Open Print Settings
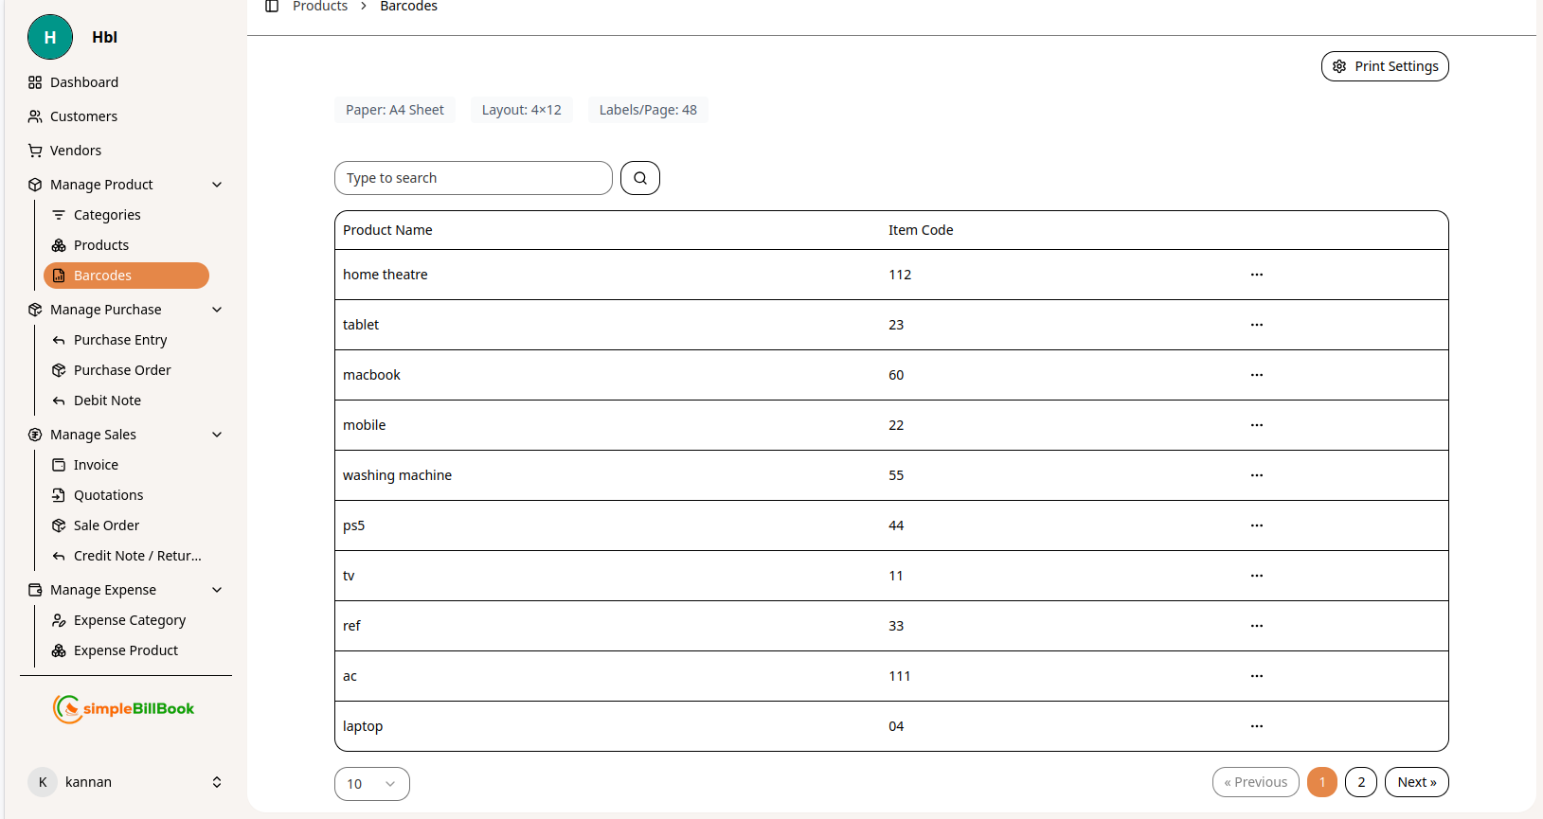1543x819 pixels. click(x=1384, y=66)
